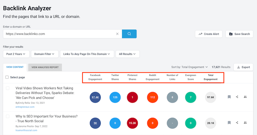Check the Viral Video article checkbox
Image resolution: width=257 pixels, height=135 pixels.
tap(8, 88)
